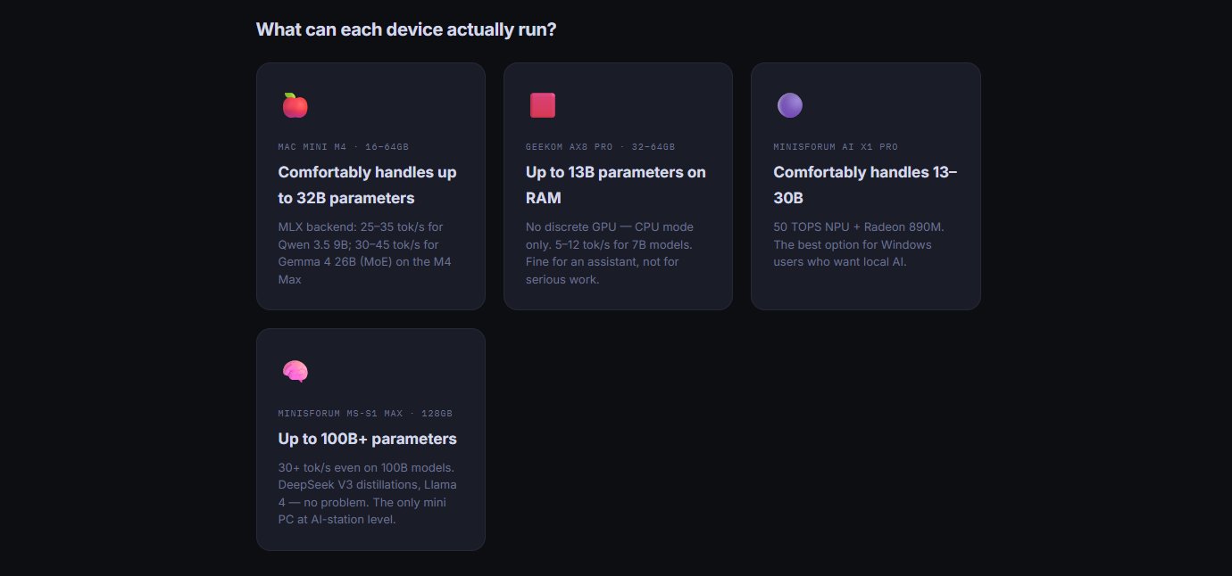Click the 'No discrete GPU' description text

tap(610, 253)
